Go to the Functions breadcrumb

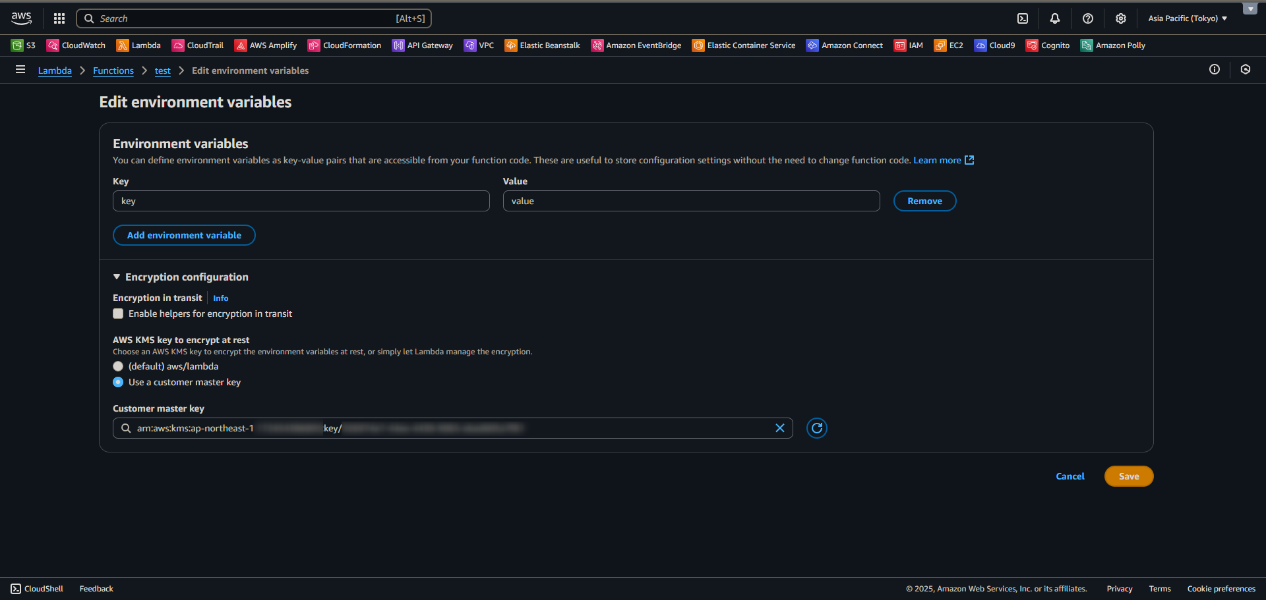coord(113,70)
